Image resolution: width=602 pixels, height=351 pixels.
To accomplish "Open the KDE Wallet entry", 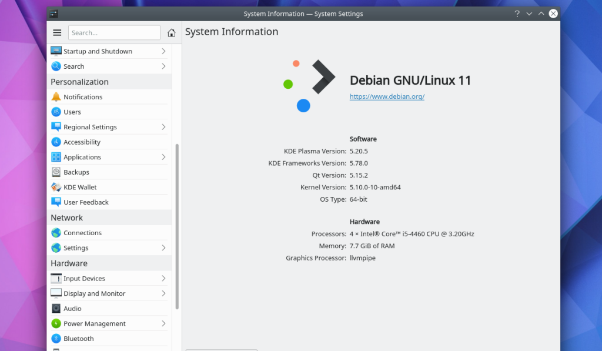I will coord(109,187).
